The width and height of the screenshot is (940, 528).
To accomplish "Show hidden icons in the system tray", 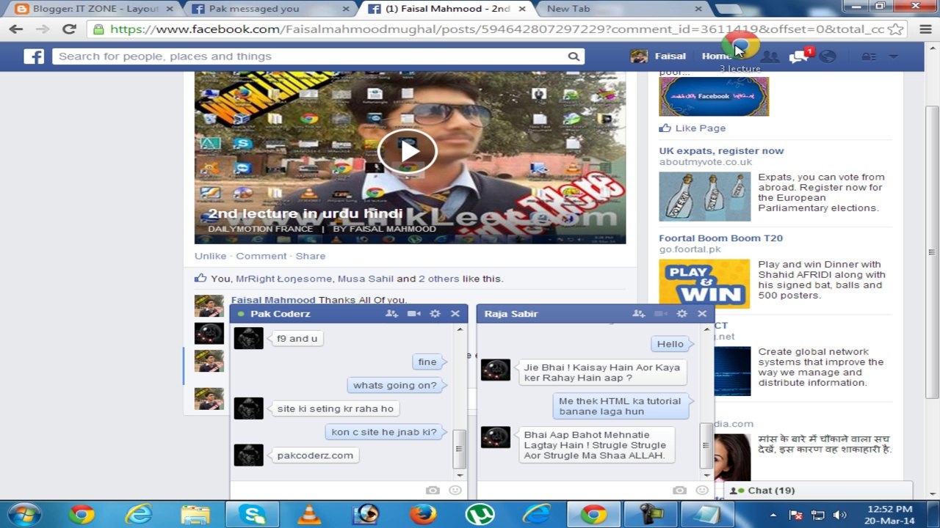I will (773, 515).
